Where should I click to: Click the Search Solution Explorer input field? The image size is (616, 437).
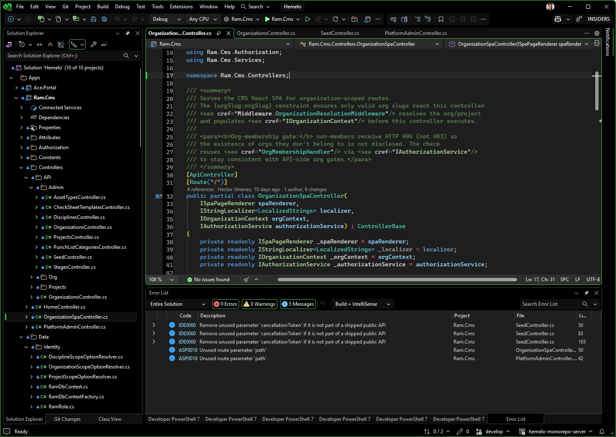[64, 56]
